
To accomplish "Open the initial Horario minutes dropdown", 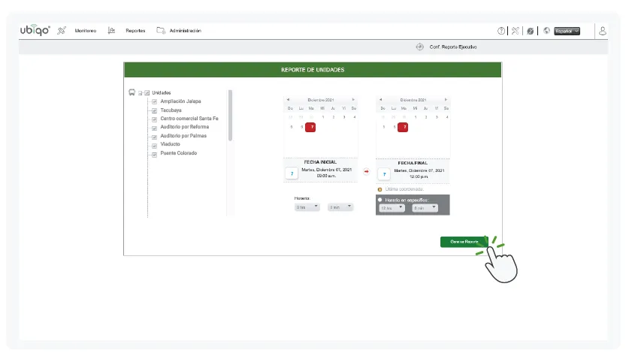I will tap(340, 207).
